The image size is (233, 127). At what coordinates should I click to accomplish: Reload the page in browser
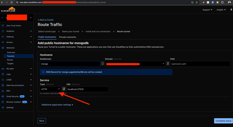point(12,2)
